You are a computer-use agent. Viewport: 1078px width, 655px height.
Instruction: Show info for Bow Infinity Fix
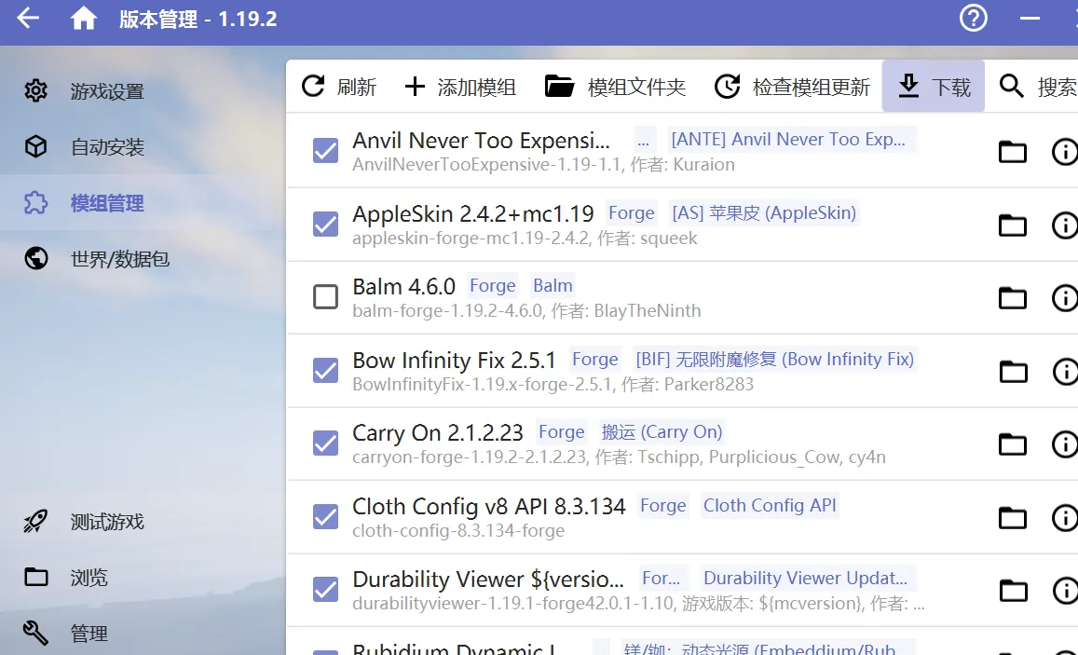[x=1065, y=371]
